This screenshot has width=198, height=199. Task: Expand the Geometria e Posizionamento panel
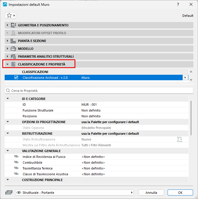(8, 25)
